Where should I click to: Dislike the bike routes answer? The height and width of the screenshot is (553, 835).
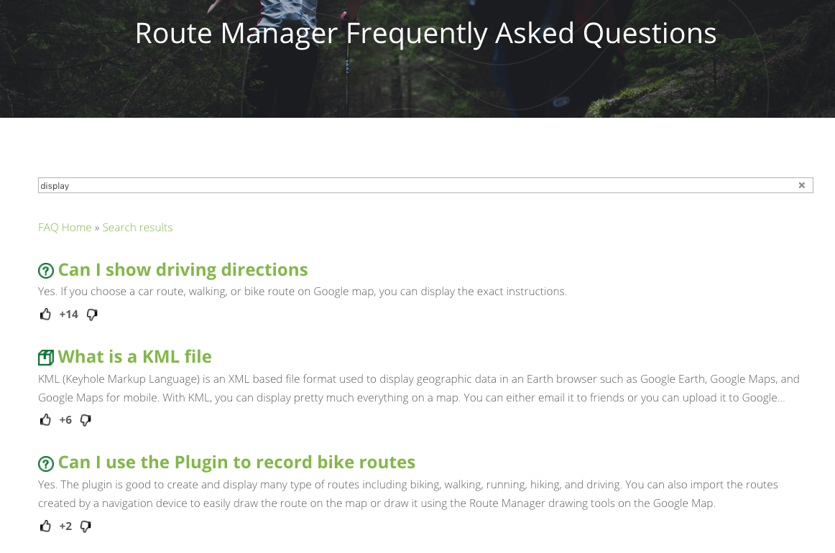point(86,526)
